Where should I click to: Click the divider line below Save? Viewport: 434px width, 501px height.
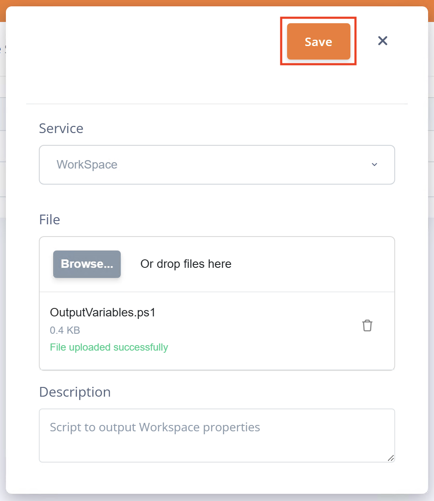[217, 103]
